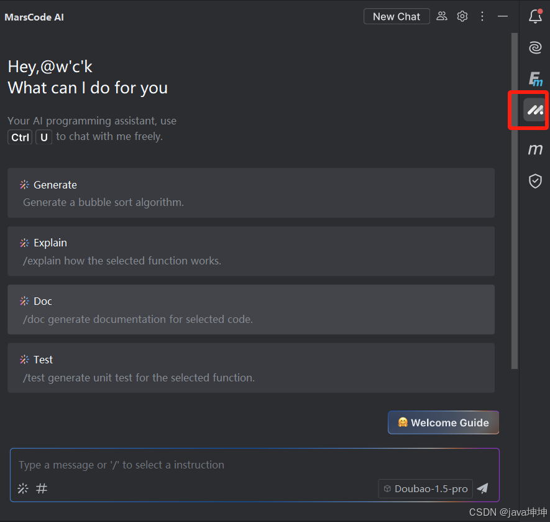Click the vertical scrollbar of chat panel
The width and height of the screenshot is (550, 522).
515,201
